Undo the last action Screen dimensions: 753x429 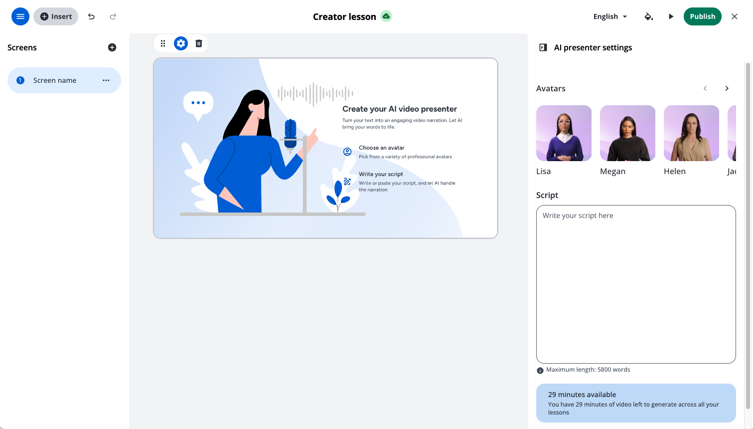[x=91, y=16]
